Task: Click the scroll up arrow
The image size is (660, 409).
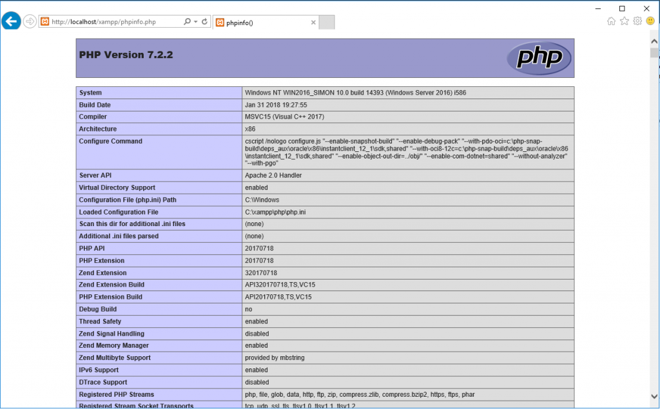Action: pos(654,41)
